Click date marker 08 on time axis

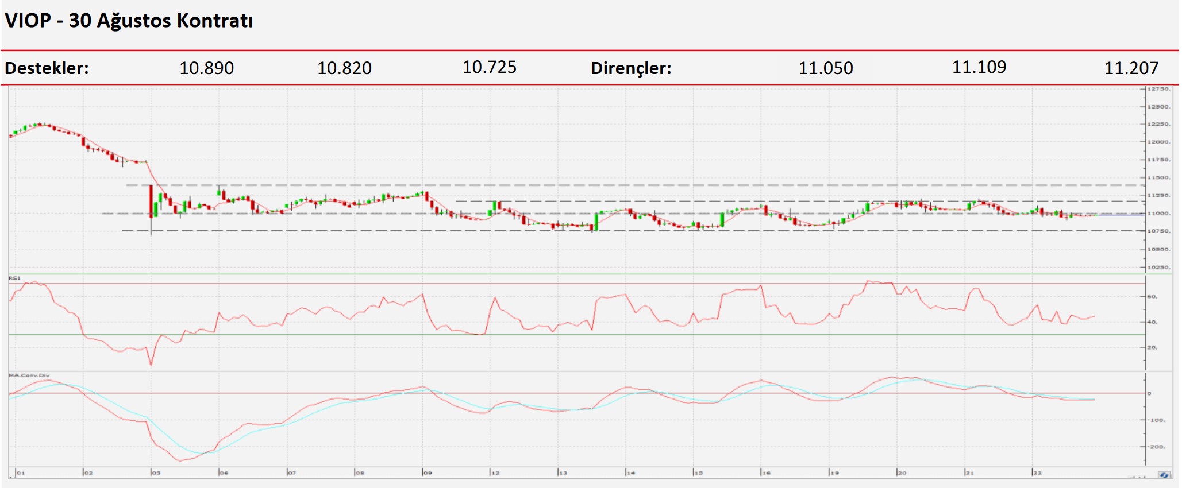tap(360, 473)
